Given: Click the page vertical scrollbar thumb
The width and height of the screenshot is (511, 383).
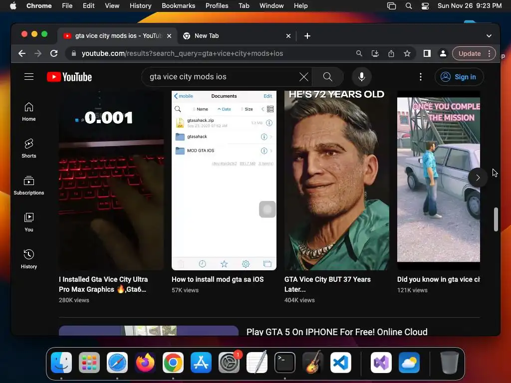Looking at the screenshot, I should pyautogui.click(x=496, y=219).
